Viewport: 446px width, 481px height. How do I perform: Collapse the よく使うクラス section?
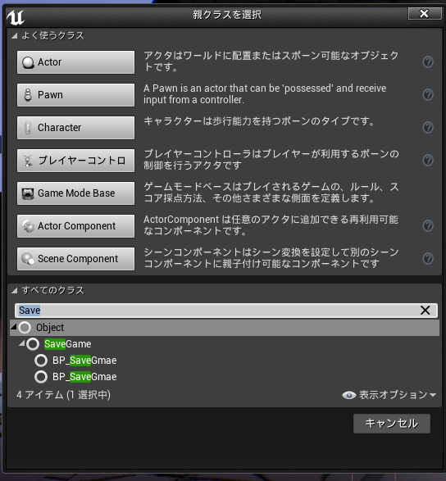pos(14,36)
